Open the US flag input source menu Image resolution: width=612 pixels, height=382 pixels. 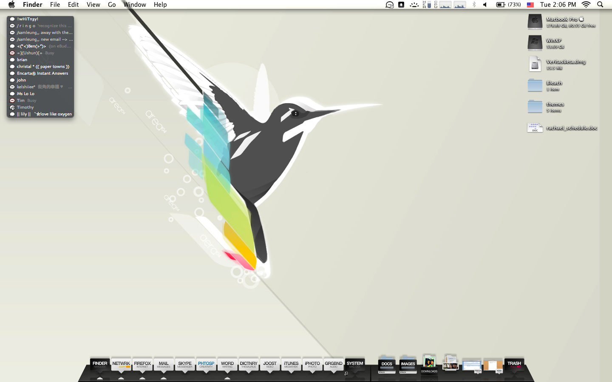[530, 5]
